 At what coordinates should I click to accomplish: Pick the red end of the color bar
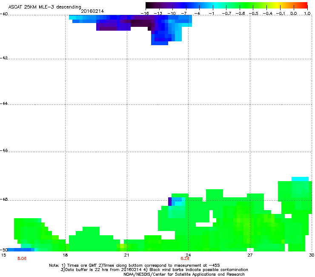[x=304, y=6]
